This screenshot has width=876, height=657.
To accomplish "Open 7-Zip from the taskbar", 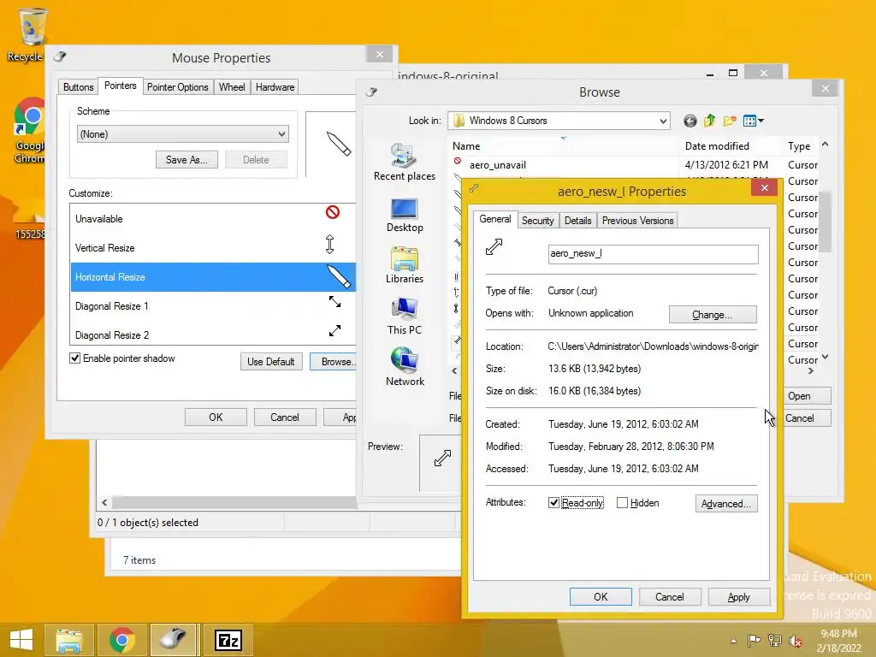I will click(228, 640).
